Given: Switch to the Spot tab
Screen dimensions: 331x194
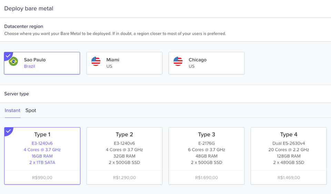Looking at the screenshot, I should click(x=31, y=110).
